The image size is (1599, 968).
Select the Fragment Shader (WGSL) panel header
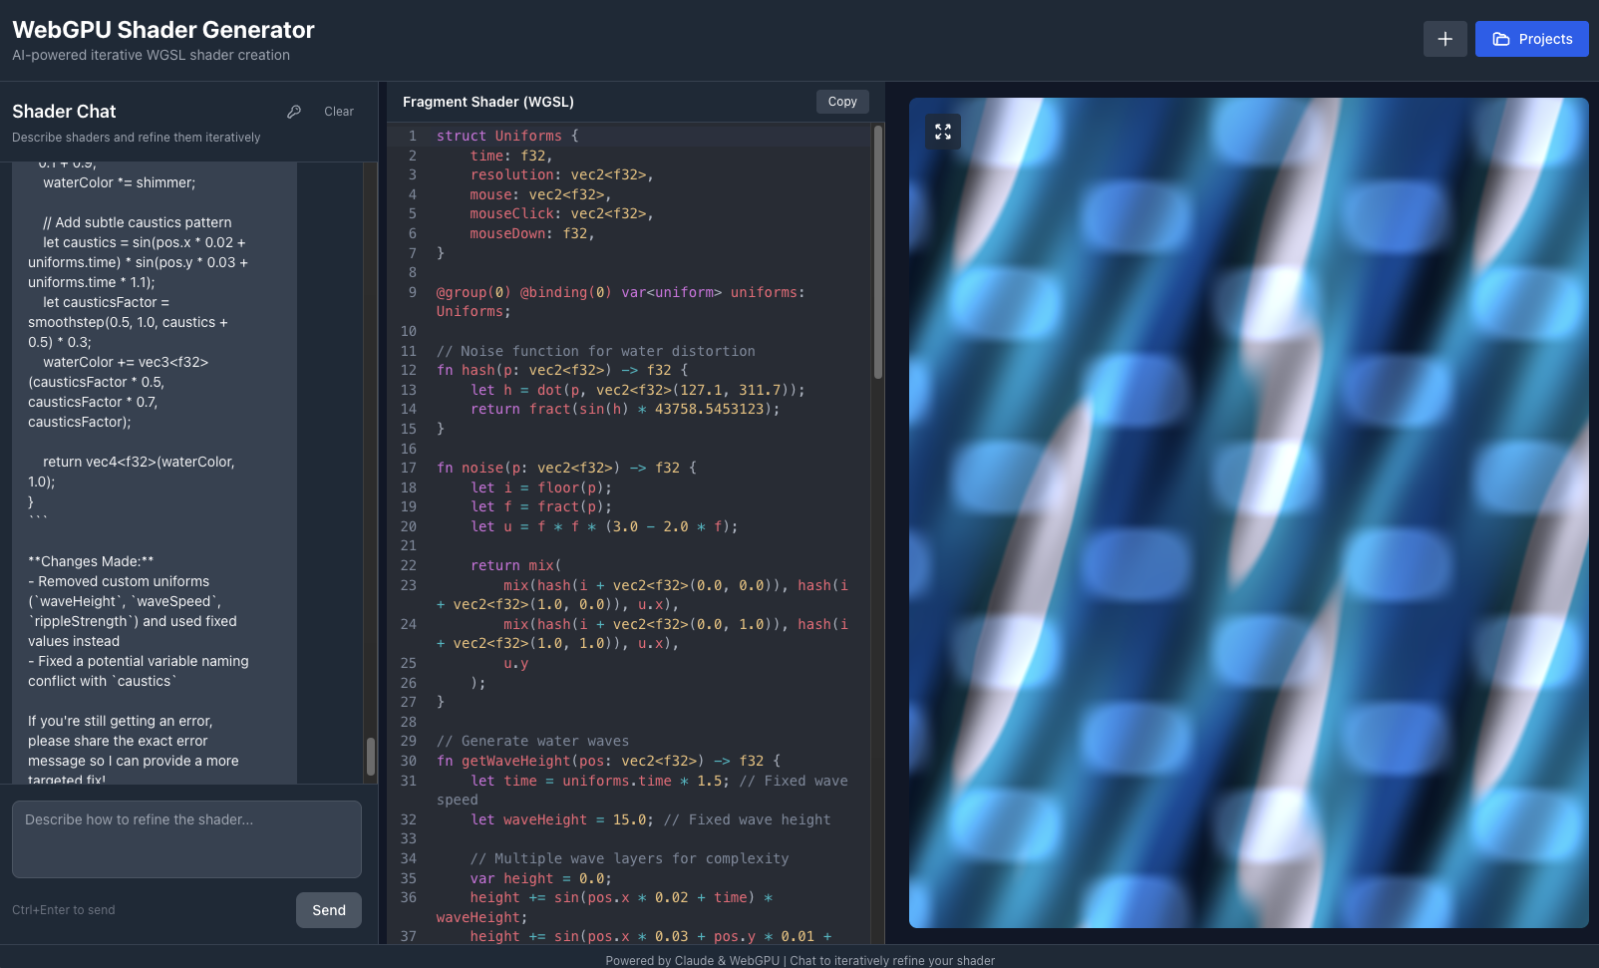click(488, 101)
